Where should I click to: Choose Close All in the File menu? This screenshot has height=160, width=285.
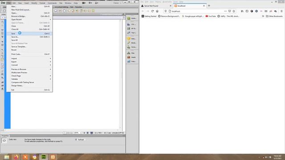30,29
